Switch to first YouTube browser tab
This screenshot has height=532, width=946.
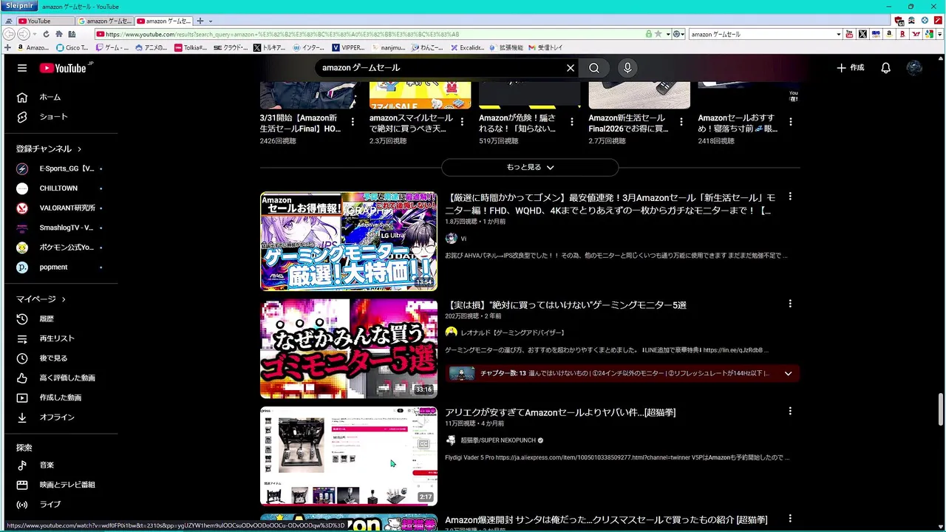click(44, 21)
